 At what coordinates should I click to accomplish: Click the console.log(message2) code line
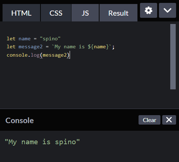coord(38,55)
